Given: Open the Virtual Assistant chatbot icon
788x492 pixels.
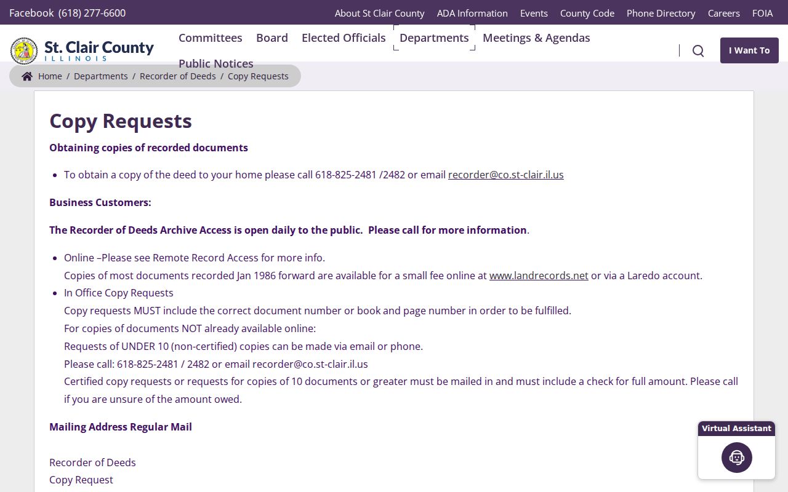Looking at the screenshot, I should (737, 458).
